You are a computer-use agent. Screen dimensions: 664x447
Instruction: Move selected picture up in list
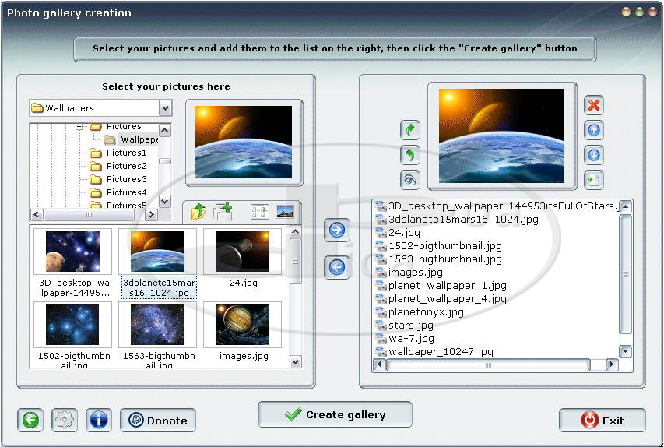tap(594, 130)
